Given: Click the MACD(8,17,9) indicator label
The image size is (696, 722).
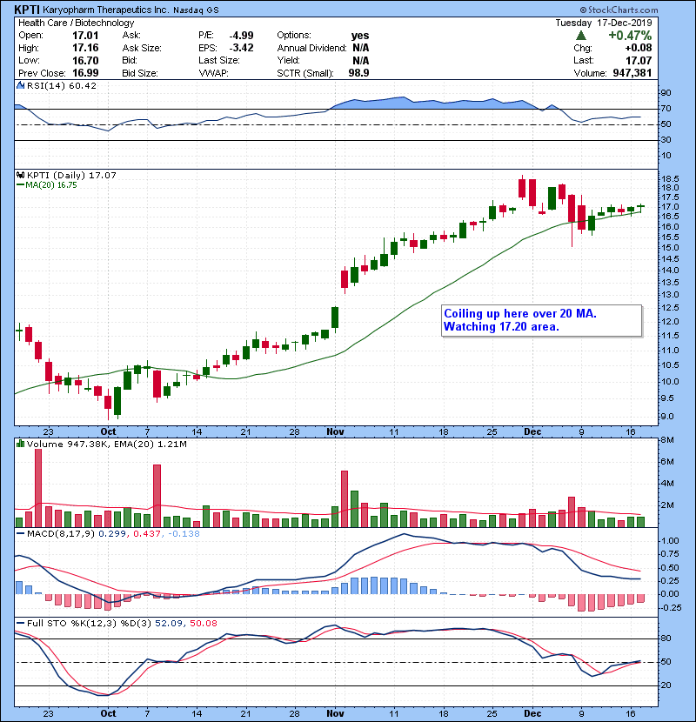Looking at the screenshot, I should tap(61, 534).
